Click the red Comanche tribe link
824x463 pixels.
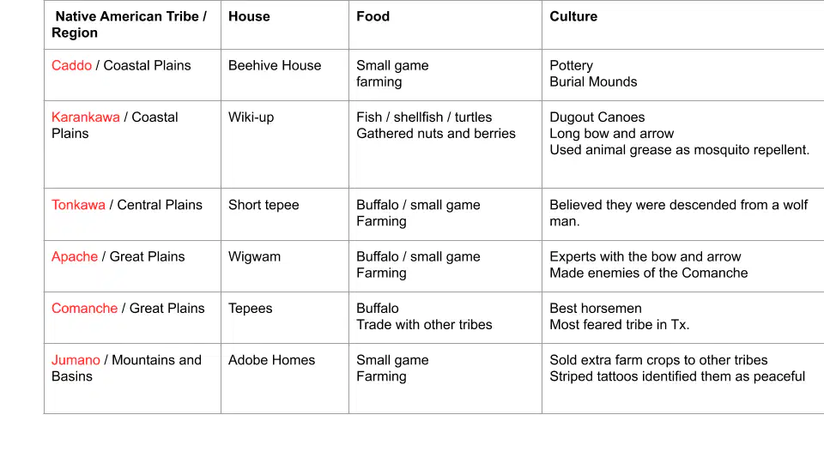85,308
